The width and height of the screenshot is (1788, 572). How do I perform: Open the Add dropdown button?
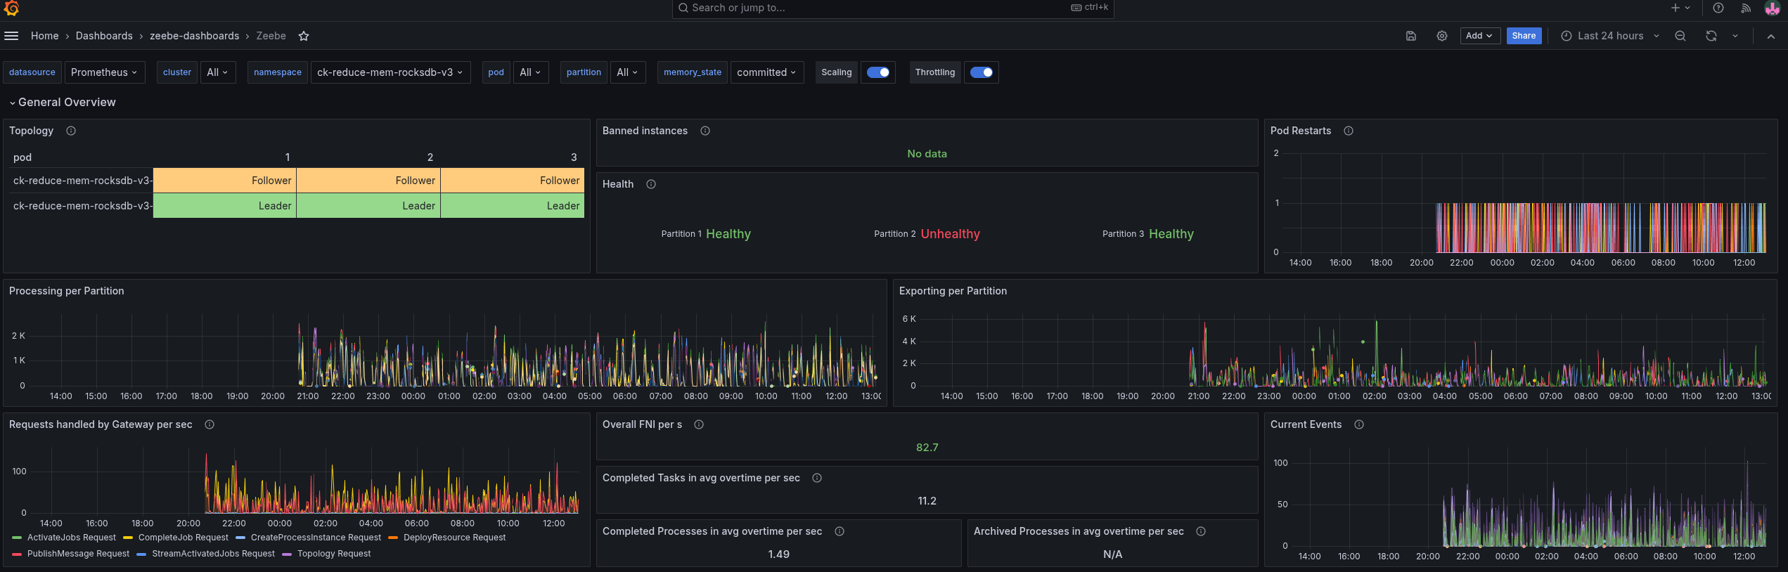1479,36
